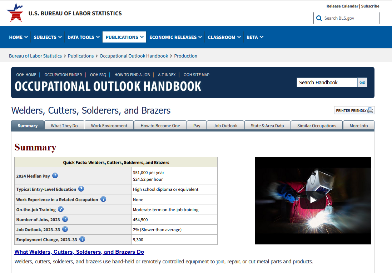Open help icon for Employment Change, 2023–33
The image size is (392, 273).
coord(82,239)
